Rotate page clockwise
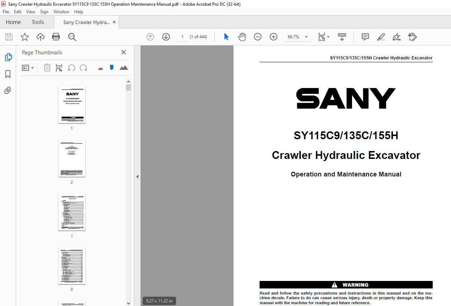Image resolution: width=451 pixels, height=306 pixels. [x=84, y=68]
